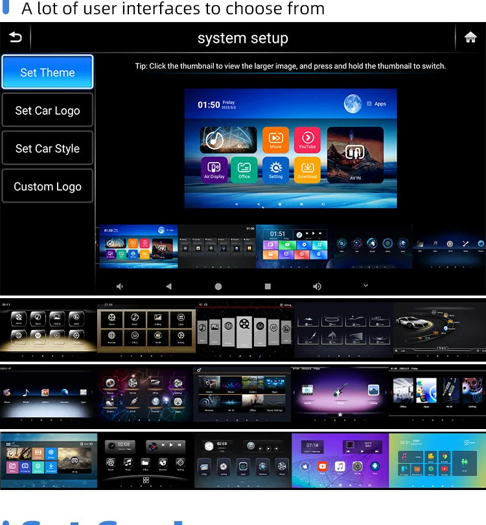Pick the 01:51 colorful tiles theme thumbnail
This screenshot has width=486, height=525.
295,246
